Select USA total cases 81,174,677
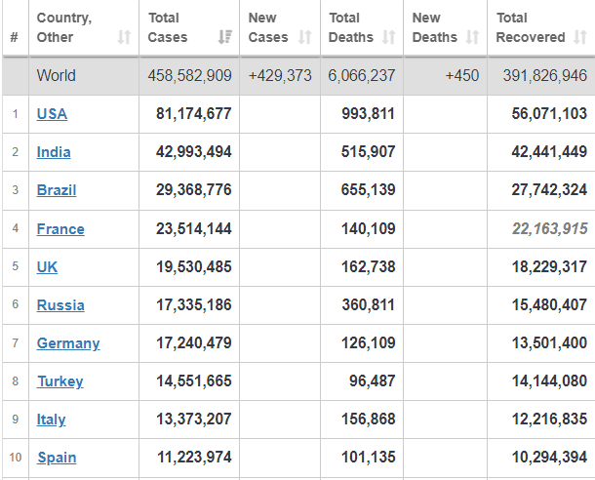This screenshot has height=480, width=595. [194, 113]
